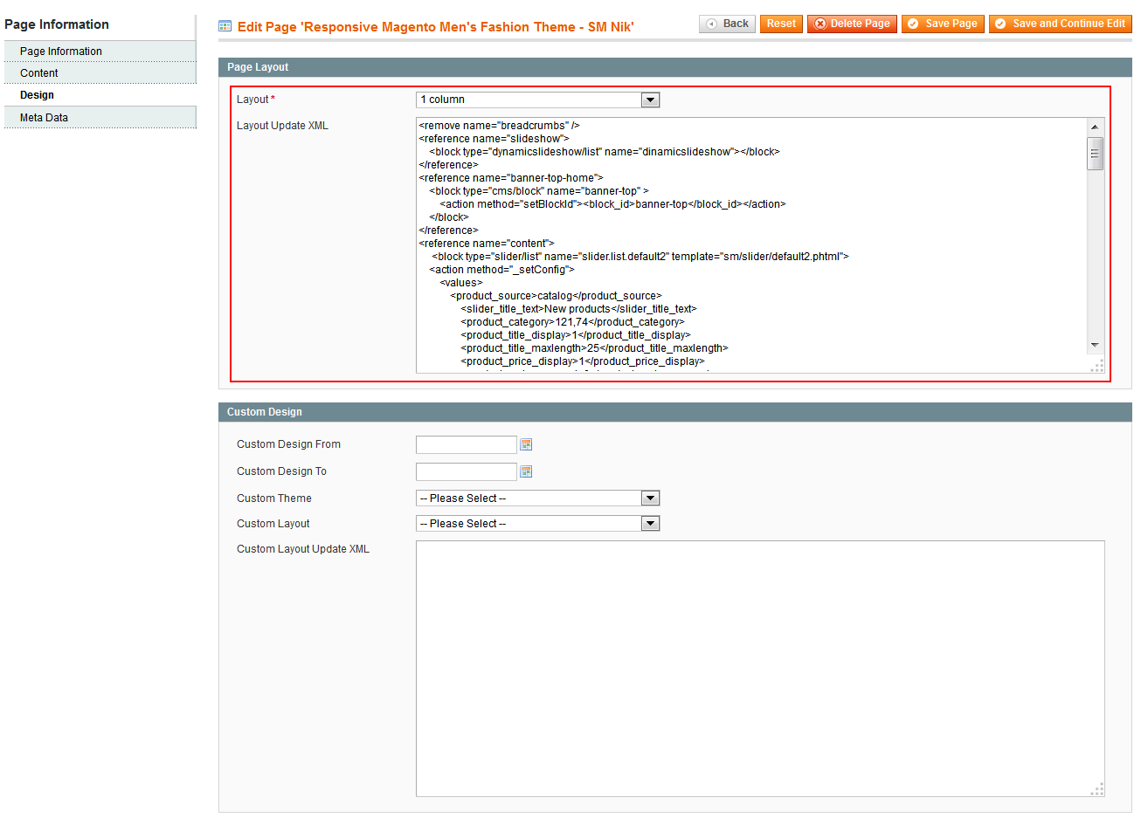
Task: Click inside Custom Design To date field
Action: coord(467,472)
